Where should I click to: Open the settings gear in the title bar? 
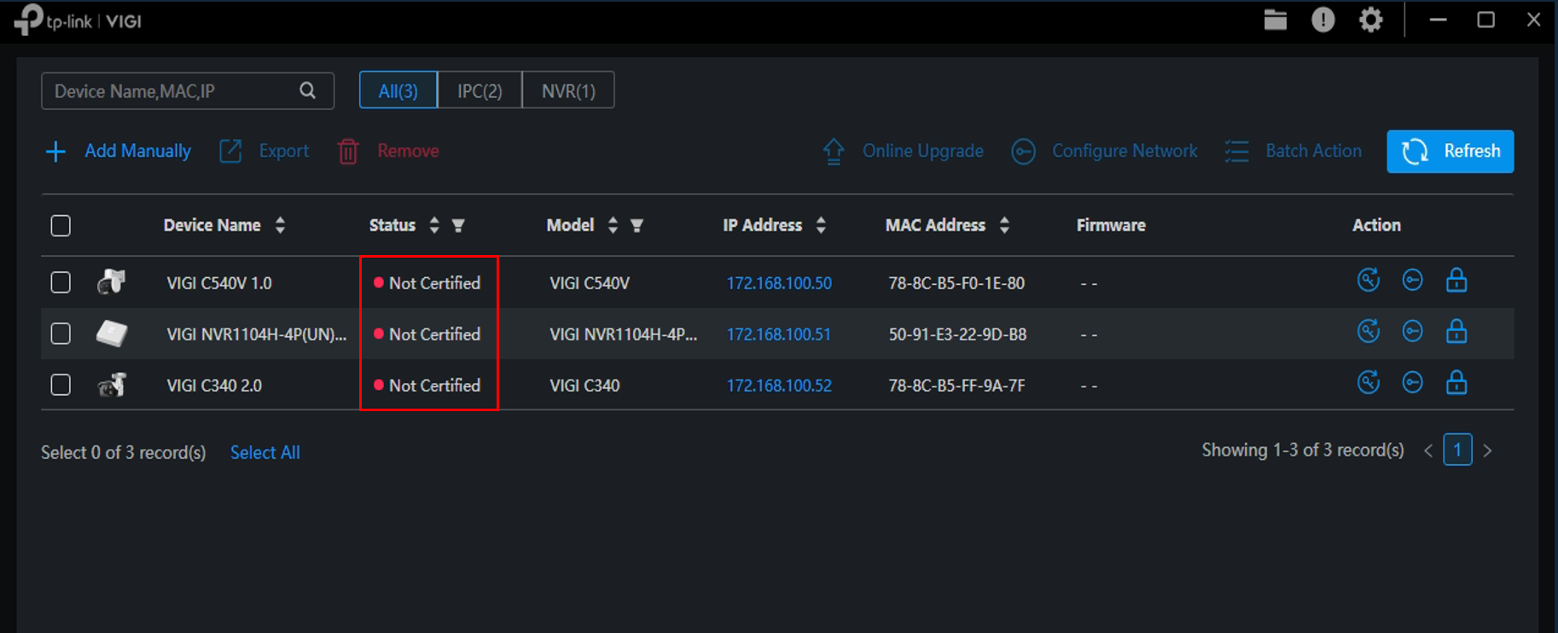tap(1371, 20)
